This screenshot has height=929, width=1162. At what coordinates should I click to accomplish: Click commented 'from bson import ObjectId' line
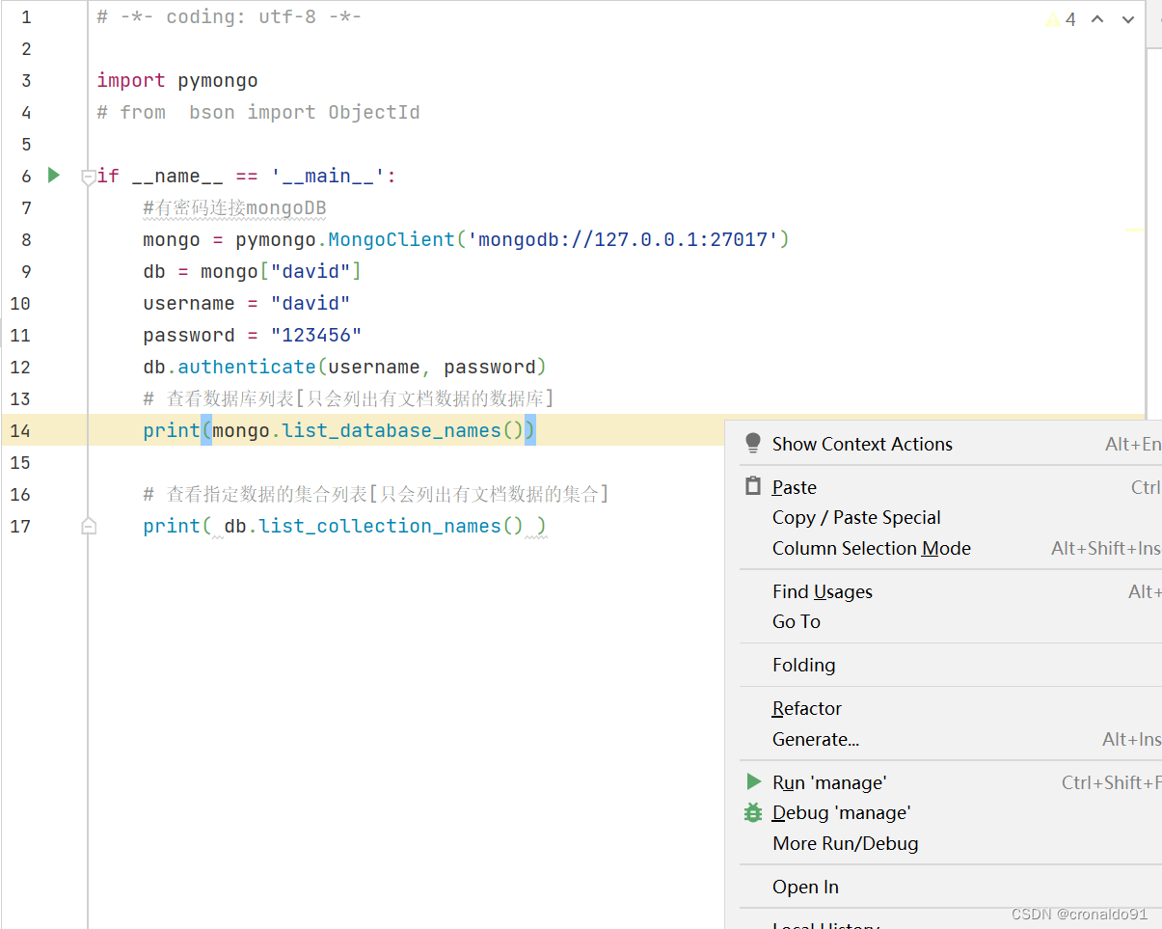pos(258,112)
